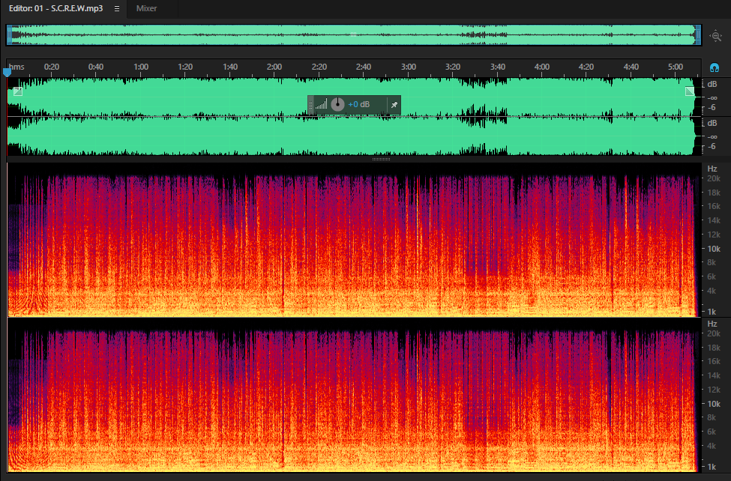Grab the volume HUD dotted grip handle
The image size is (731, 481).
(311, 105)
